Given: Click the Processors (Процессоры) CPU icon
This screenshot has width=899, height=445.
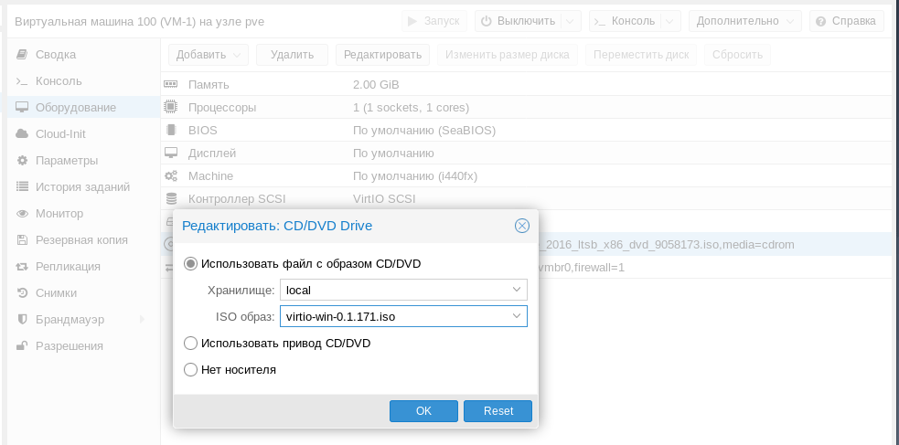Looking at the screenshot, I should coord(171,107).
